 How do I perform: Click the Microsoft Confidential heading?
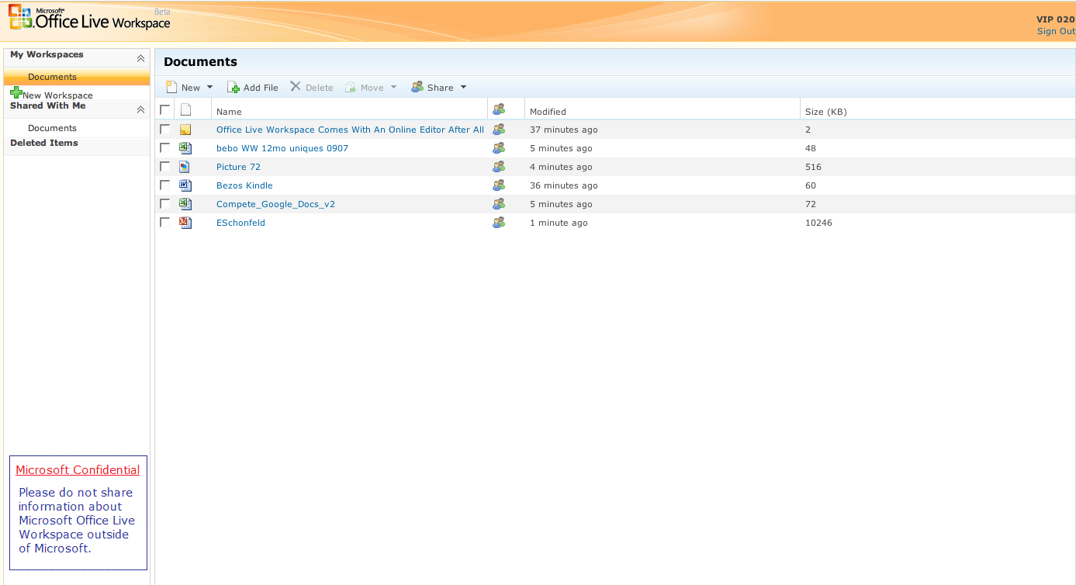78,470
